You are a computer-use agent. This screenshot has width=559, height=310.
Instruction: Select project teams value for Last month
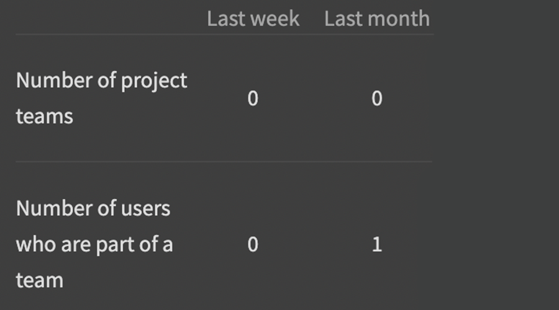tap(377, 99)
